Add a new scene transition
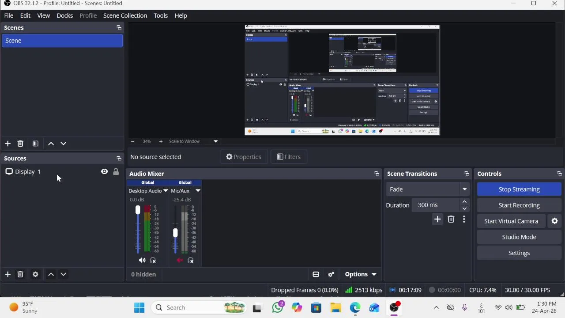565x318 pixels. pyautogui.click(x=437, y=220)
